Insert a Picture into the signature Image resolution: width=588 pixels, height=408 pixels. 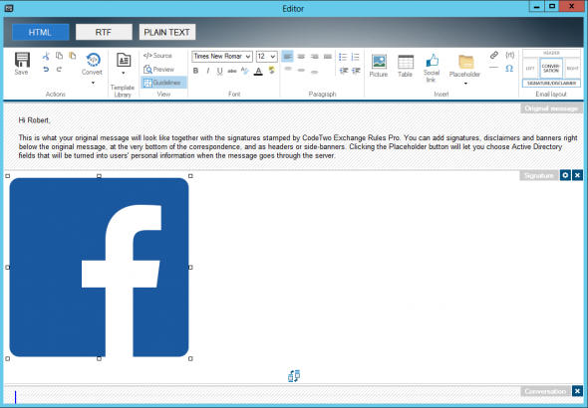click(x=379, y=66)
